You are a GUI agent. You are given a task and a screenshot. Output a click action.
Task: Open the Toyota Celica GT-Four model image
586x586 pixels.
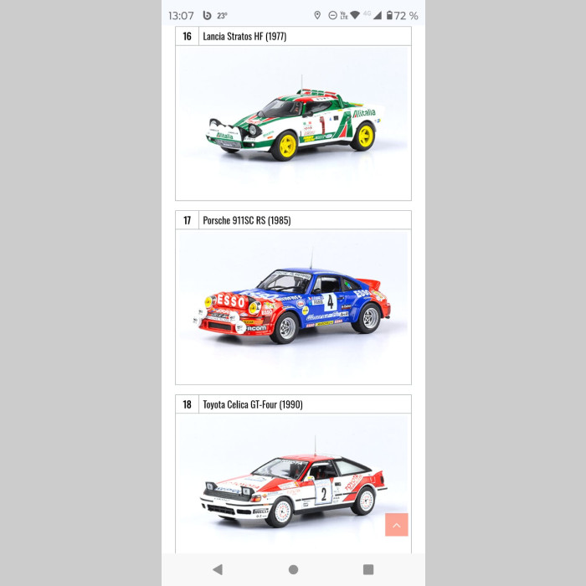point(293,483)
